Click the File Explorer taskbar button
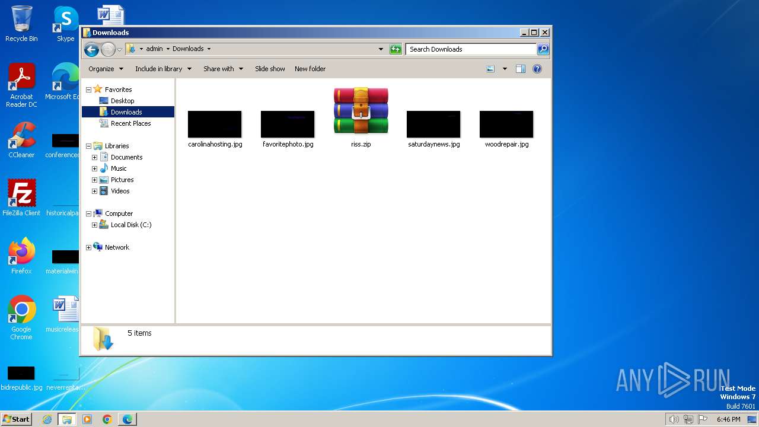Viewport: 759px width, 427px height. (x=66, y=419)
